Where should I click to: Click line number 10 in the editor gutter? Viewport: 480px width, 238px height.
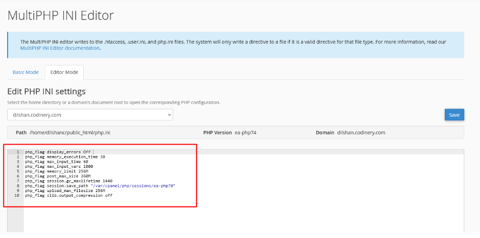(16, 195)
